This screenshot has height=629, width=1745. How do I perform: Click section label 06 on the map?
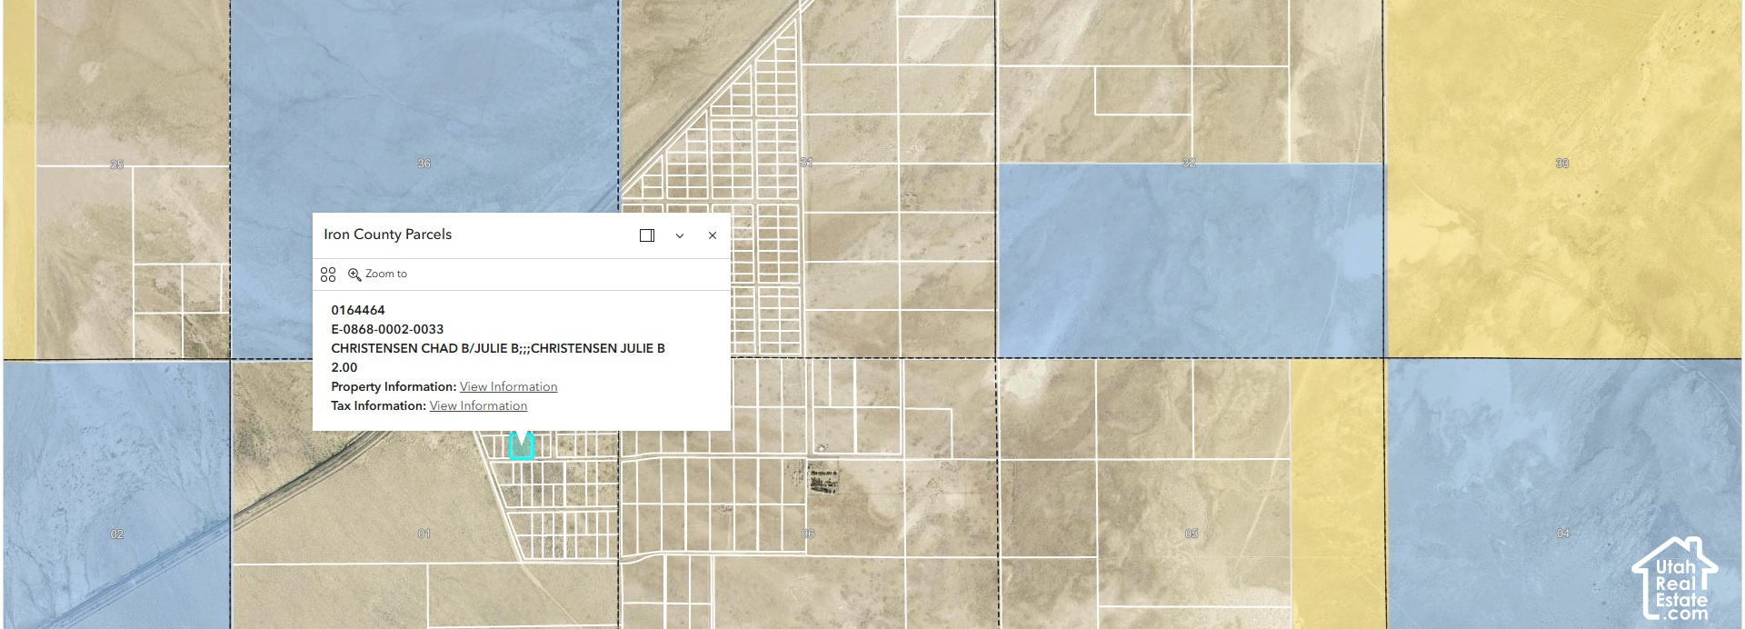pyautogui.click(x=808, y=534)
